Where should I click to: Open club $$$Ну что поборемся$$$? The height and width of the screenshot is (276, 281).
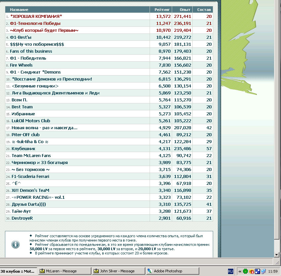37,44
